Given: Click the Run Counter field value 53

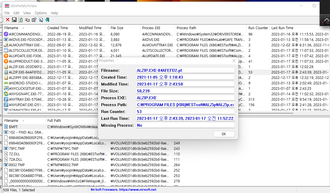Looking at the screenshot, I should 185,112.
